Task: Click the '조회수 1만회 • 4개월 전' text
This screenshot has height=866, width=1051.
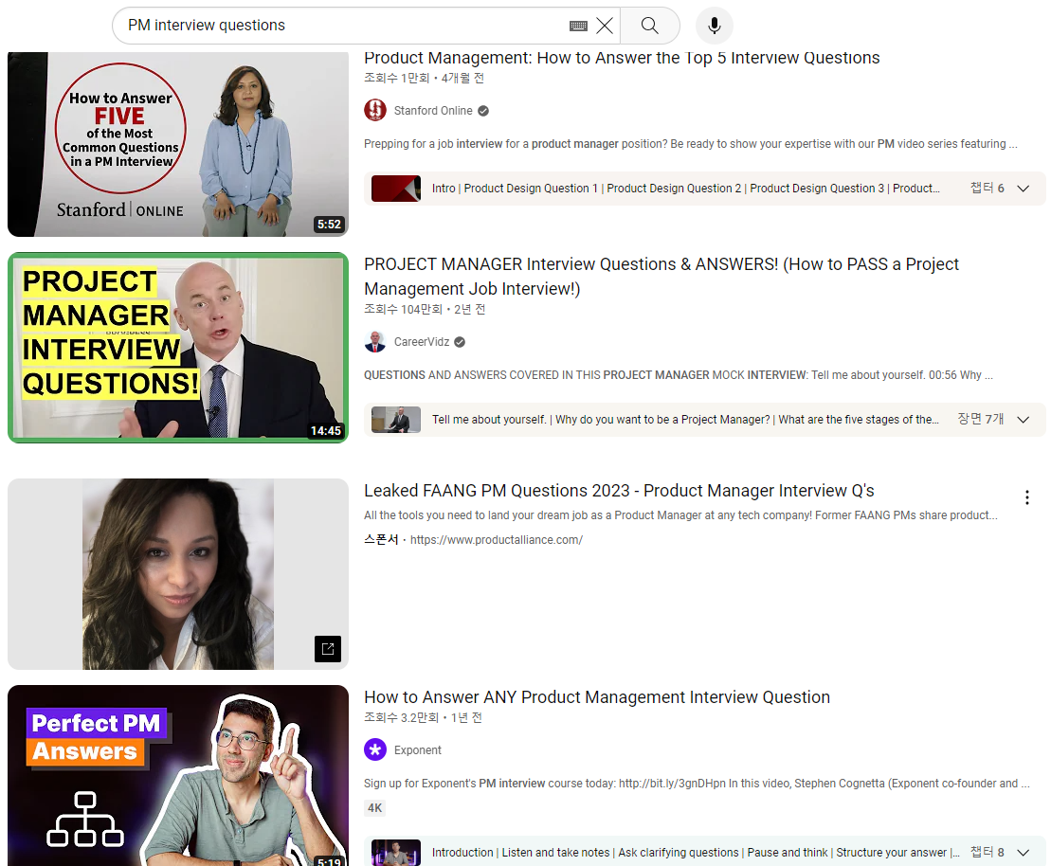Action: pos(424,78)
